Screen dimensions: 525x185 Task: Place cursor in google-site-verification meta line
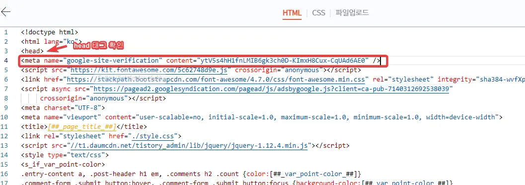[201, 61]
